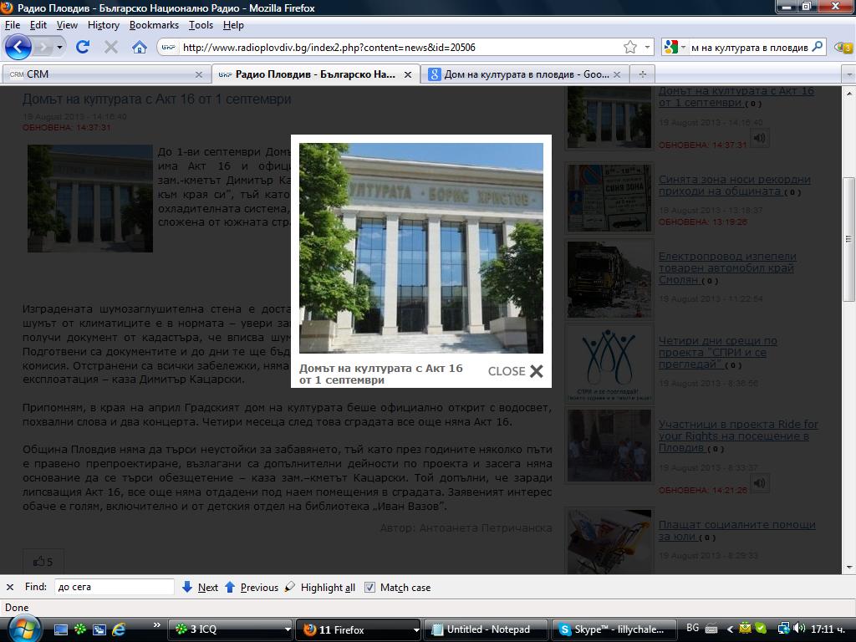Play audio for Домът на културата sidebar item

(x=759, y=138)
